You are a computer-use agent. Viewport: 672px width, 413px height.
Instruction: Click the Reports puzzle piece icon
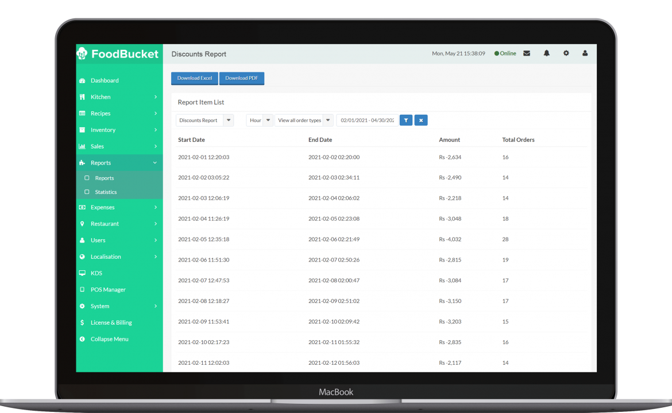tap(82, 163)
